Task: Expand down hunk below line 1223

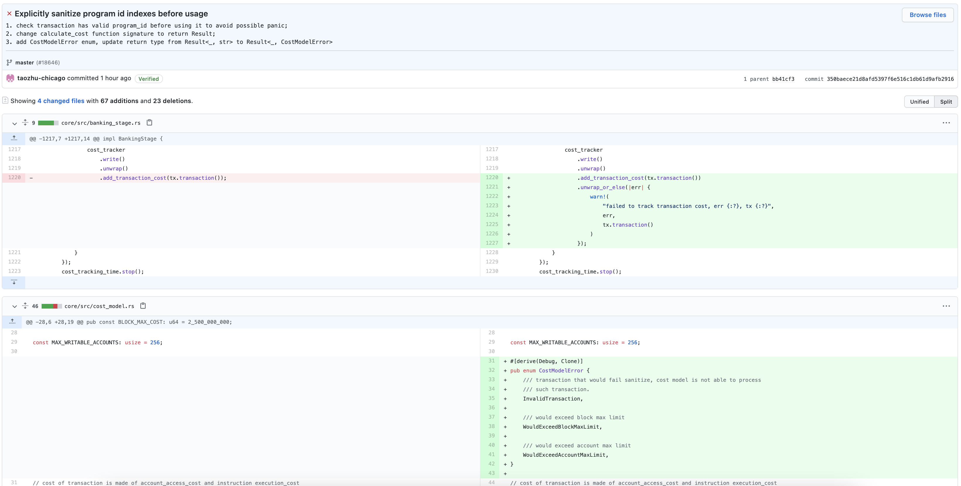Action: [x=14, y=282]
